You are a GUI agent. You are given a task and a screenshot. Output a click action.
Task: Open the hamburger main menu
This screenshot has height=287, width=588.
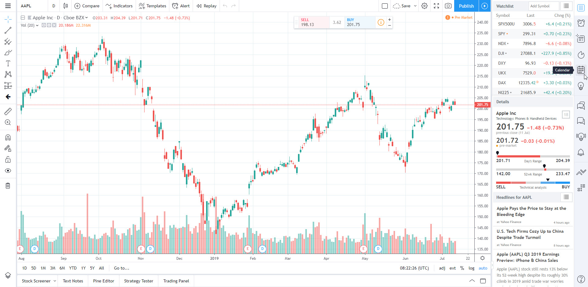[8, 6]
